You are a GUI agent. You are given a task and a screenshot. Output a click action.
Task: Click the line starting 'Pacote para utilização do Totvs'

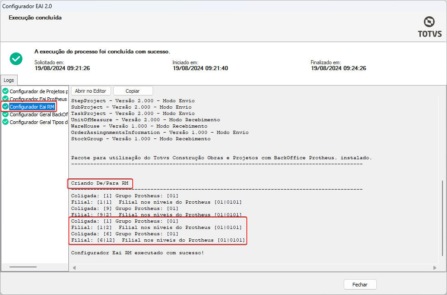tap(221, 157)
